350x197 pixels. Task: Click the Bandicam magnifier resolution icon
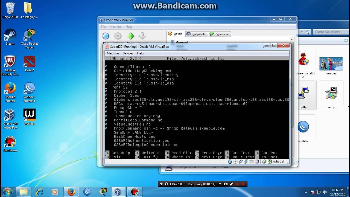(167, 184)
